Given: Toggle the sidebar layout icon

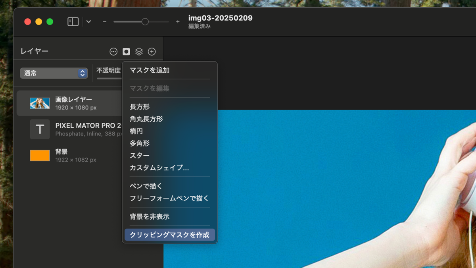Looking at the screenshot, I should [73, 21].
